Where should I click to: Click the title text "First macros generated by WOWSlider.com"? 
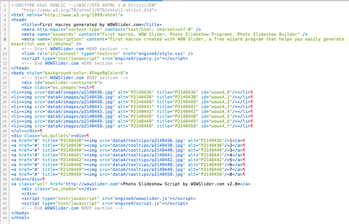tap(90, 25)
